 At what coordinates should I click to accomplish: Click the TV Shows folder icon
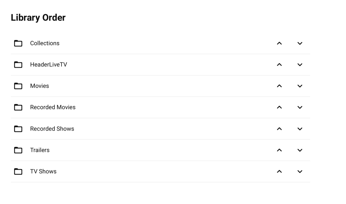[x=18, y=171]
